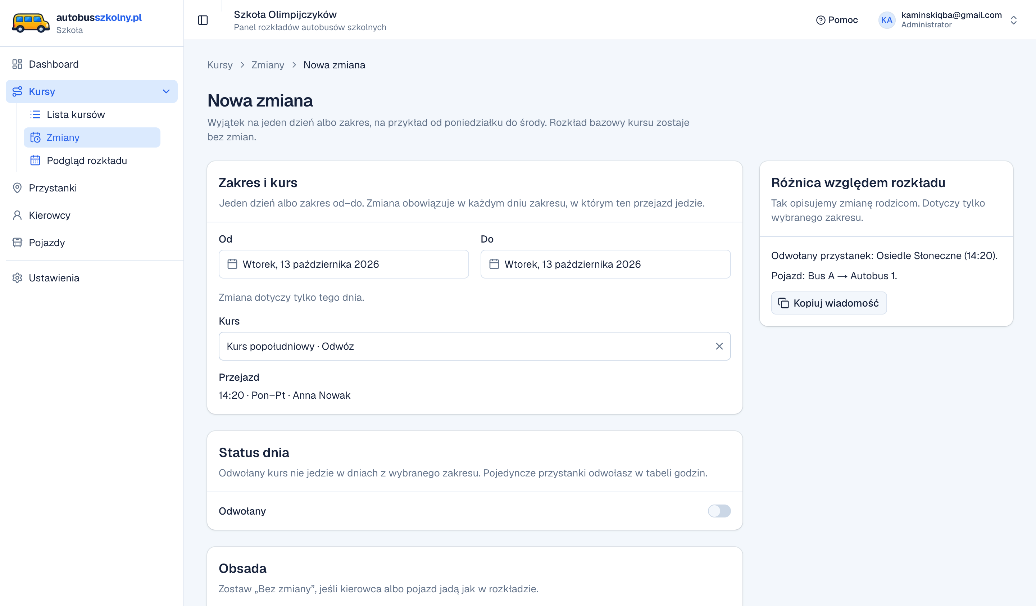Screen dimensions: 1036x606
Task: Click the '14:20 · Pon–Pt · Anna Nowak' text
Action: tap(285, 395)
